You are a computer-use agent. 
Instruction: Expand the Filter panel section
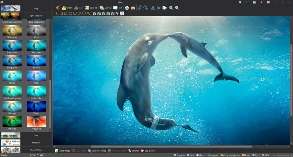point(36,135)
